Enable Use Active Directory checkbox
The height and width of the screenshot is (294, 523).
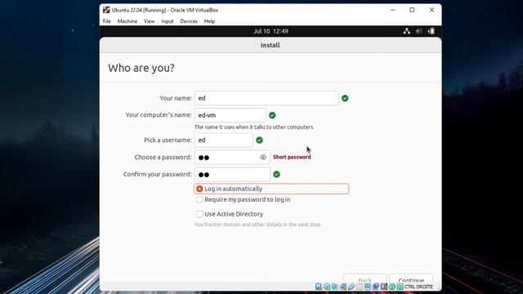tap(199, 214)
